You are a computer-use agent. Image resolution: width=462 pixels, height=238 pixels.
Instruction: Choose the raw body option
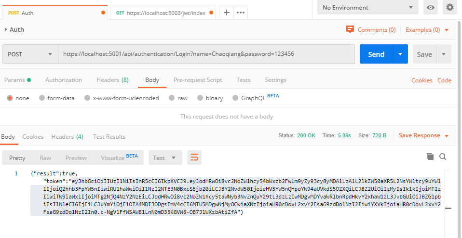[x=178, y=98]
